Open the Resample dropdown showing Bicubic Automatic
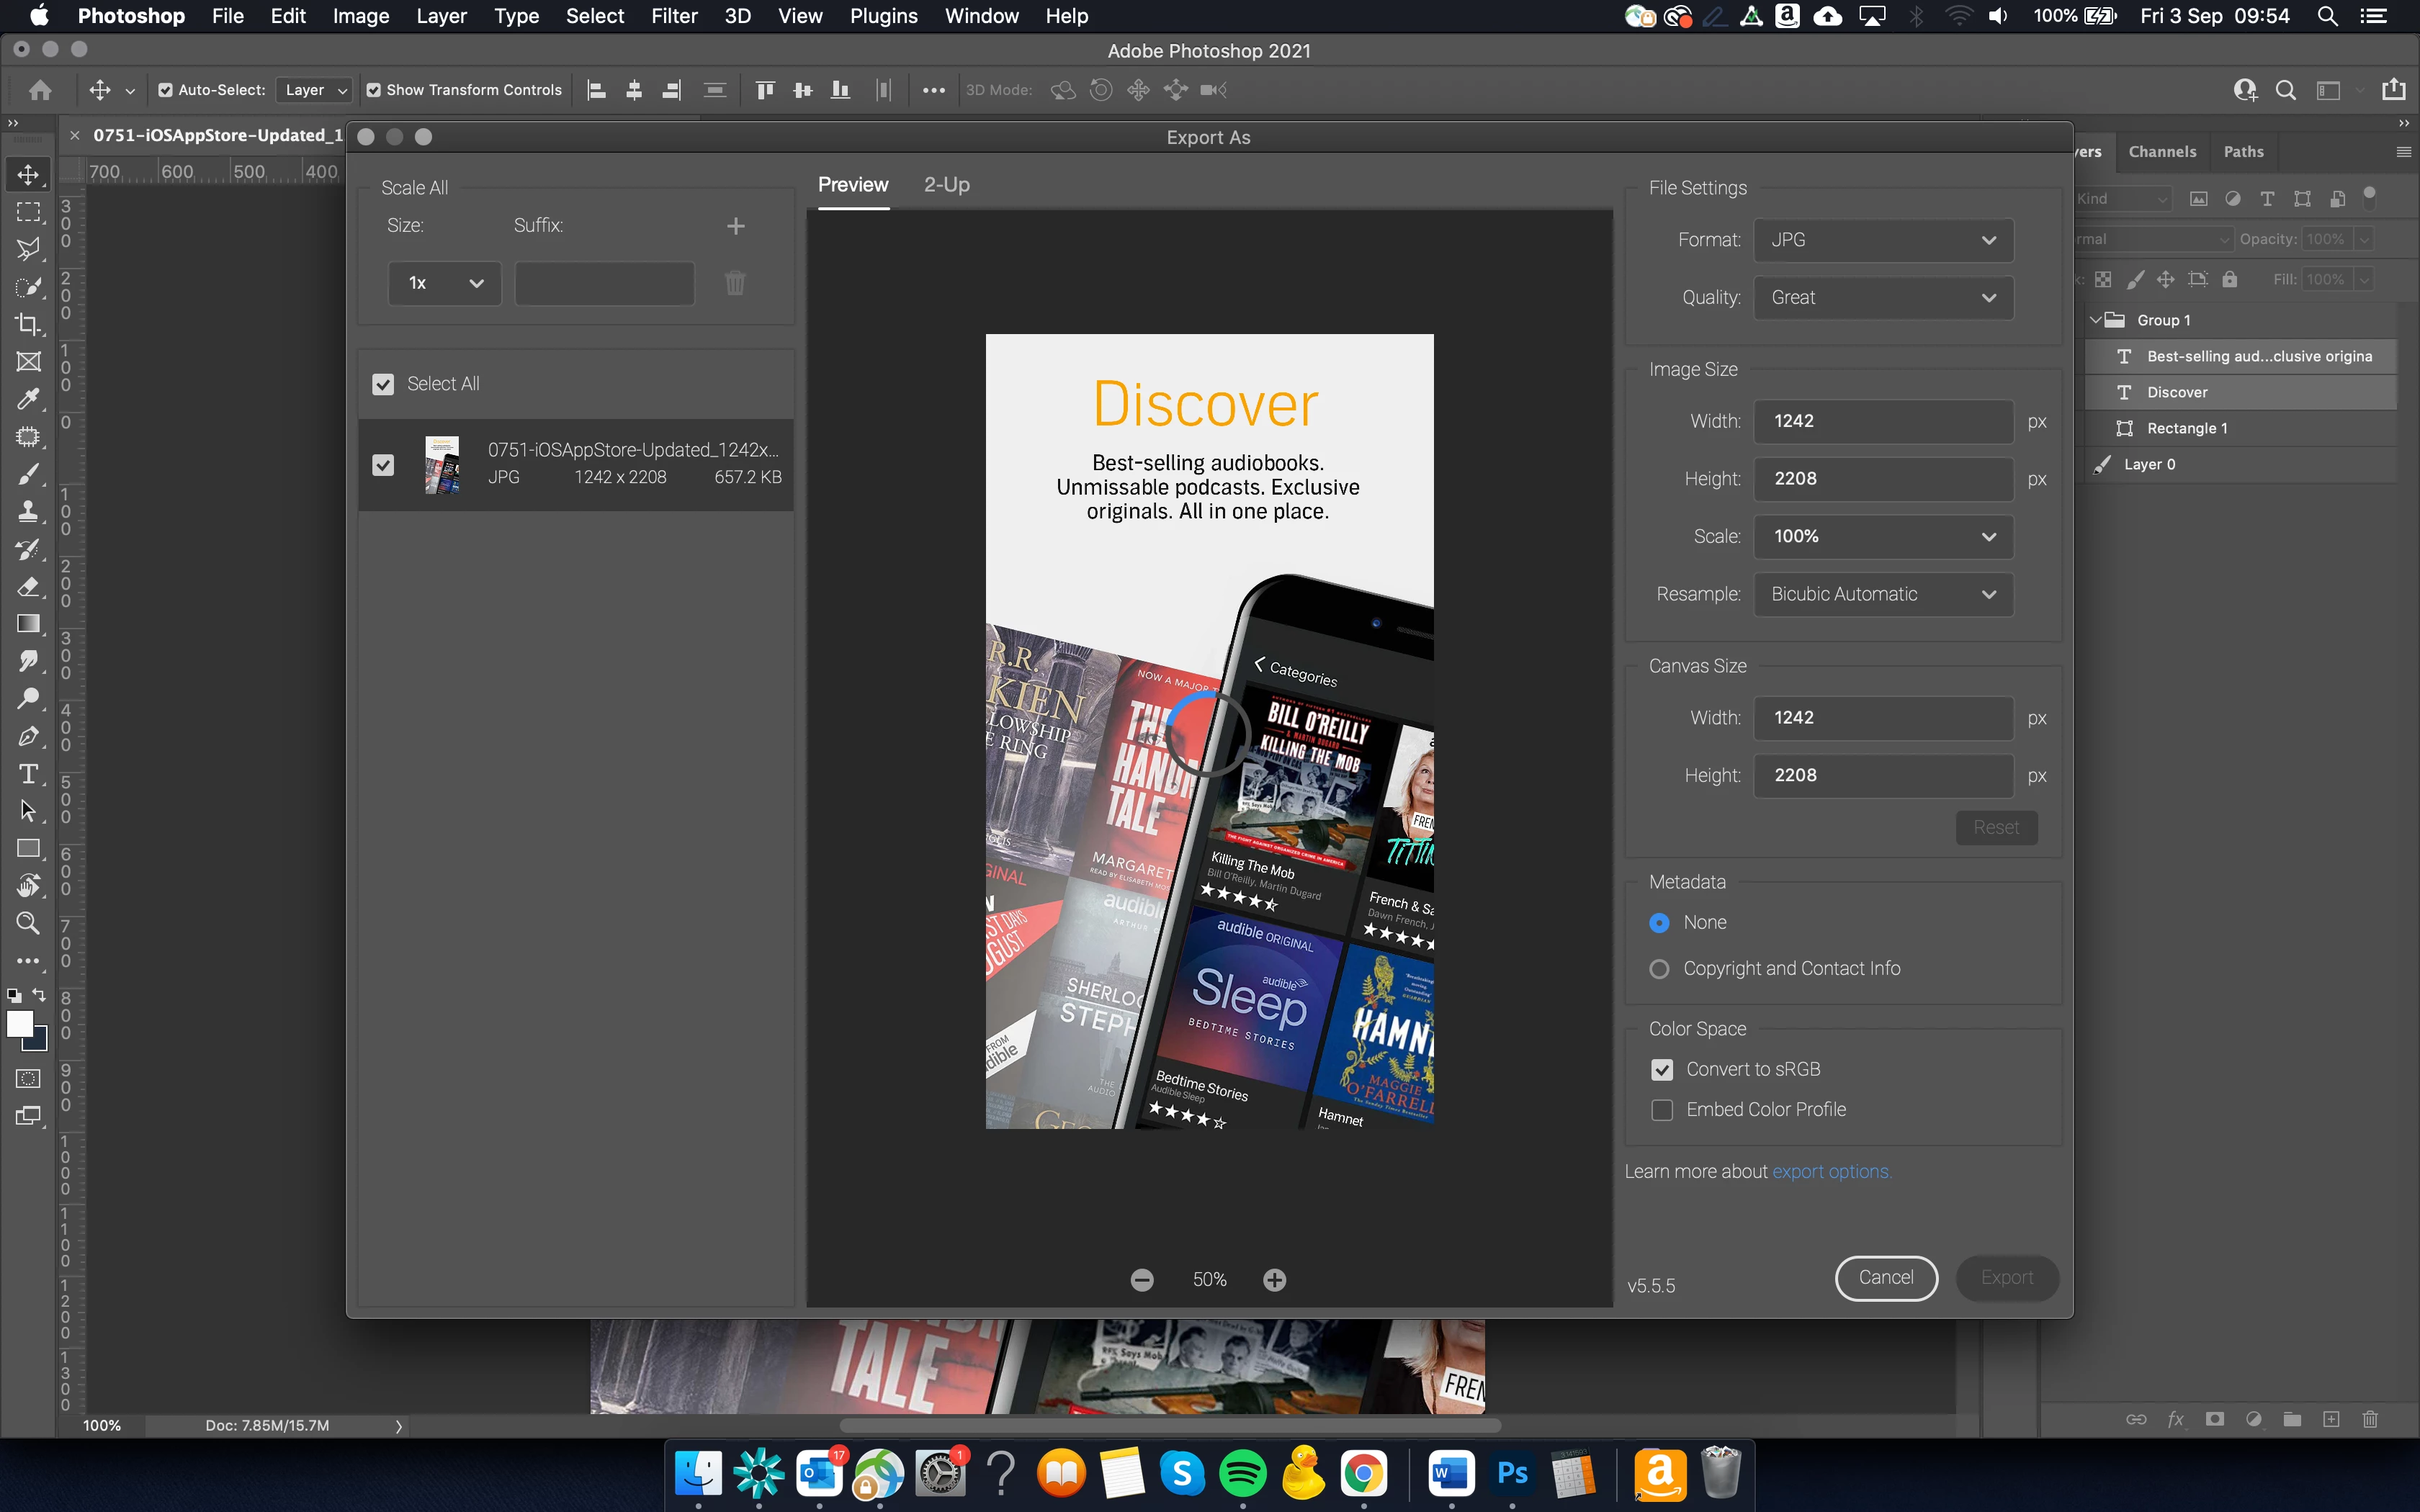 pos(1883,594)
